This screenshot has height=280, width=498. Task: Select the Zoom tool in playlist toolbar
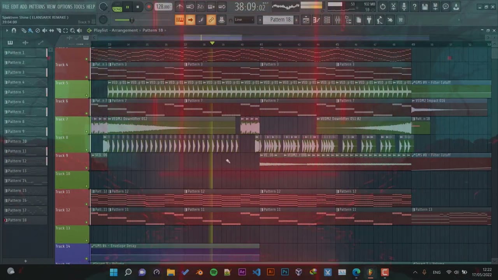(72, 30)
